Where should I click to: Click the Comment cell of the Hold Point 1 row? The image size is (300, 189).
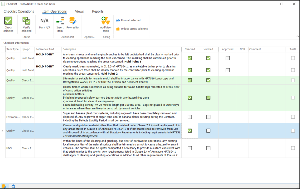click(267, 58)
